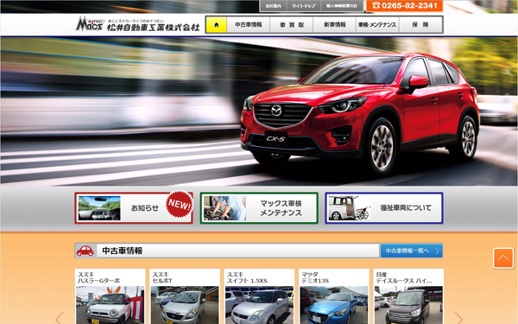Open the 車買取 menu tab
The width and height of the screenshot is (518, 324).
click(292, 25)
